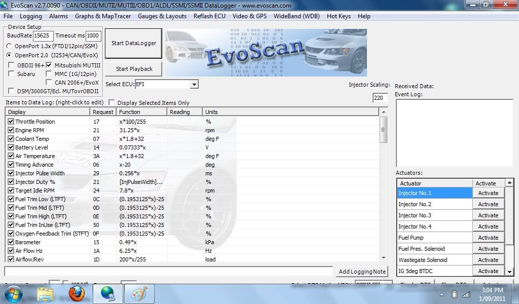Screen dimensions: 519x304
Task: Click the BaudRate input field
Action: pos(43,36)
